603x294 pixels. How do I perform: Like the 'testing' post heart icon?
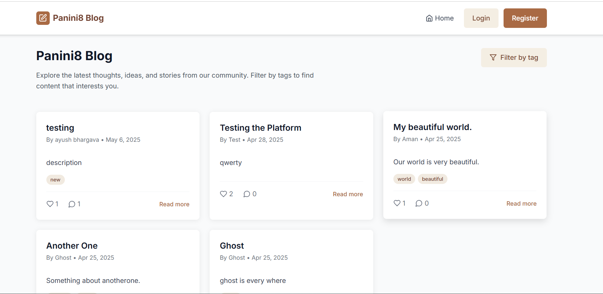coord(50,204)
